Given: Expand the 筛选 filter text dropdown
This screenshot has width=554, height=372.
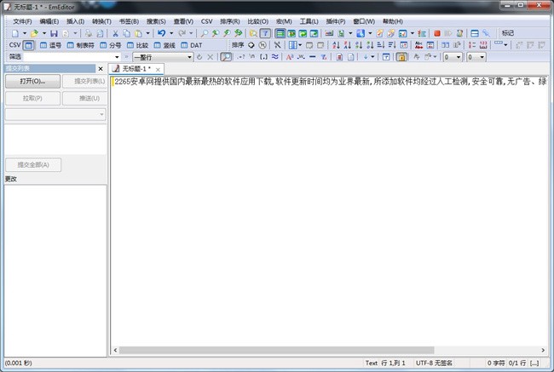Looking at the screenshot, I should pyautogui.click(x=118, y=57).
